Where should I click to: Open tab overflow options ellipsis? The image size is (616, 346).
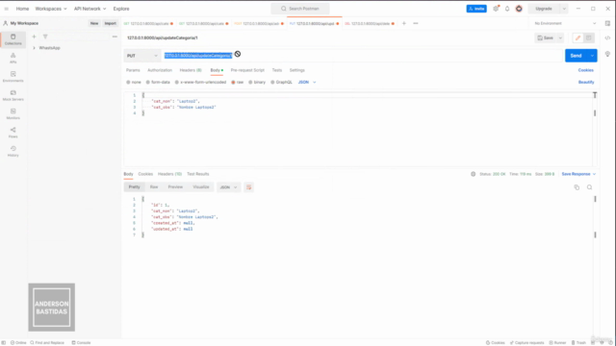[416, 23]
